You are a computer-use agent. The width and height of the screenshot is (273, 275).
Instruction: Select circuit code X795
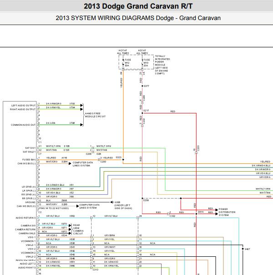tap(72, 123)
